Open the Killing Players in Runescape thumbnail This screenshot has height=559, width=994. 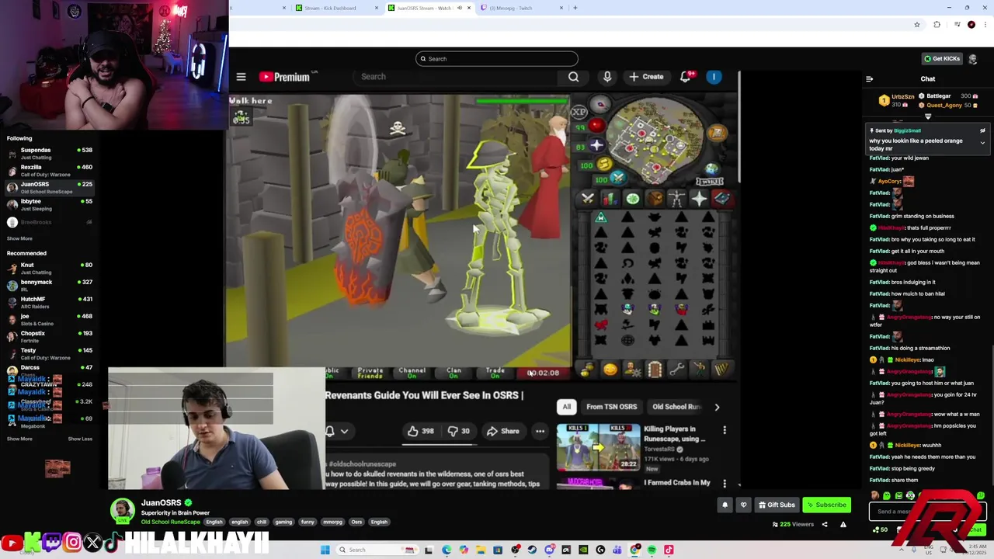point(598,447)
